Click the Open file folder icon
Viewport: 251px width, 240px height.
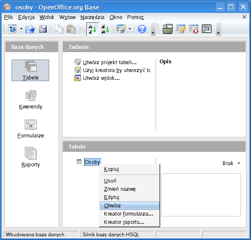point(30,29)
